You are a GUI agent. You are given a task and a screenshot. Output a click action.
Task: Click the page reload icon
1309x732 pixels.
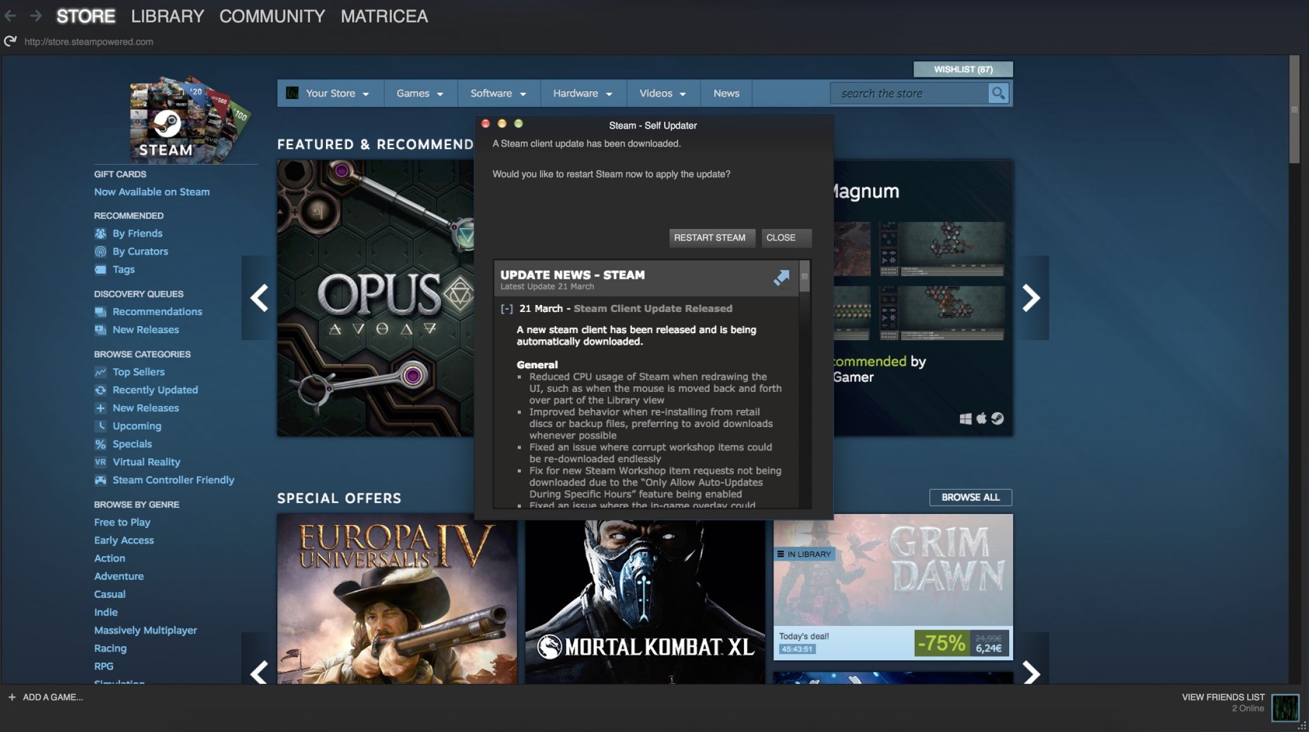[x=10, y=42]
